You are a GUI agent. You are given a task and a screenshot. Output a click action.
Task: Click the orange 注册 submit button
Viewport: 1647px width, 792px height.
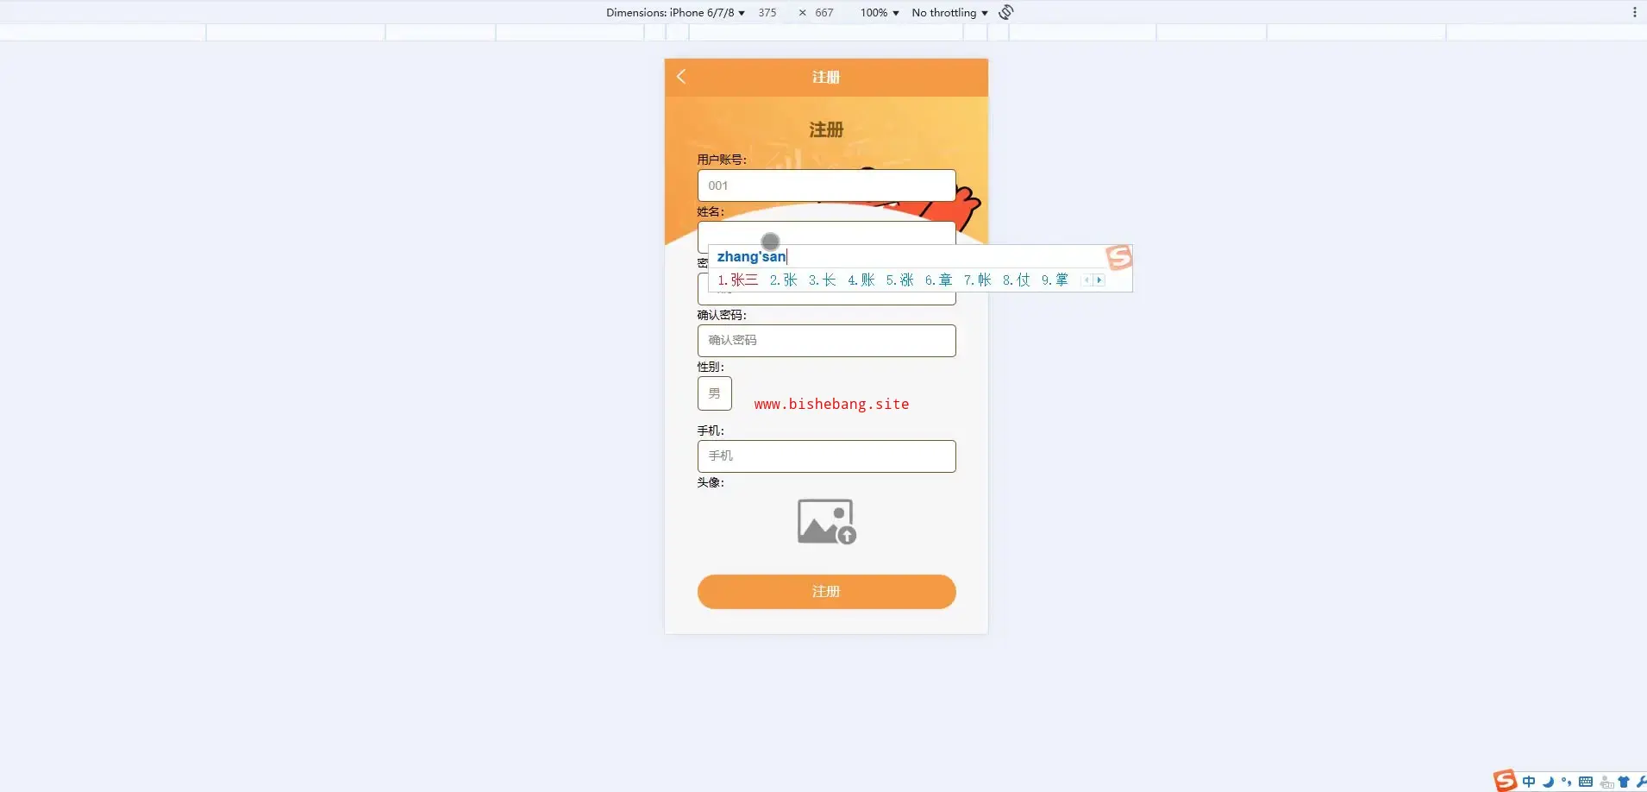pyautogui.click(x=826, y=592)
